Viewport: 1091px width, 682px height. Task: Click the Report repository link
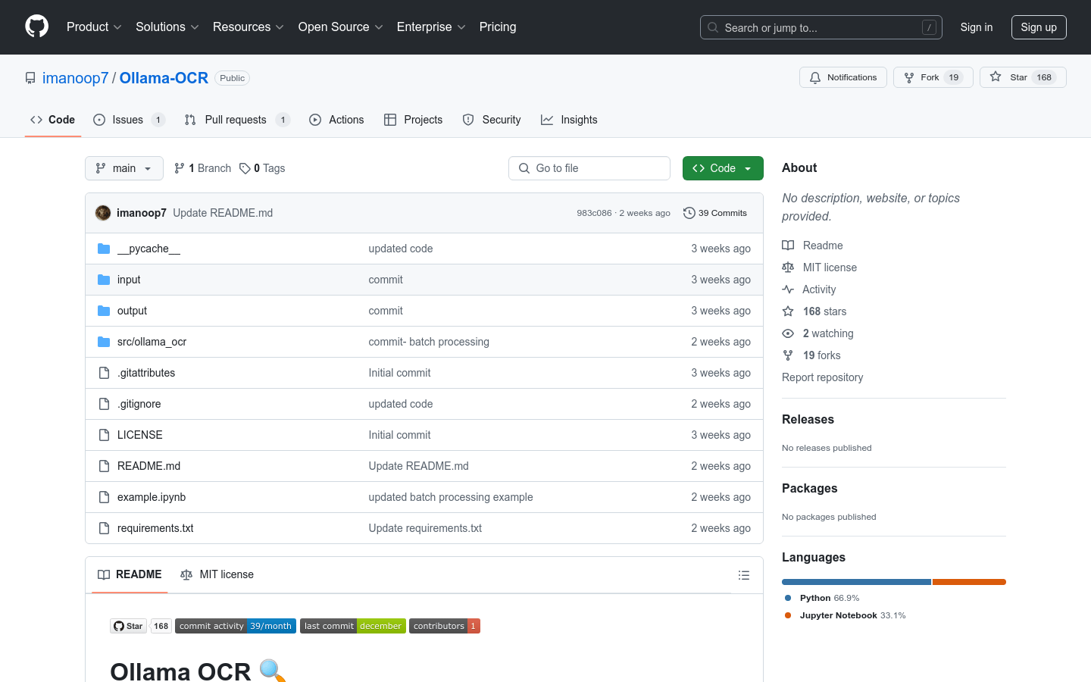pyautogui.click(x=822, y=377)
